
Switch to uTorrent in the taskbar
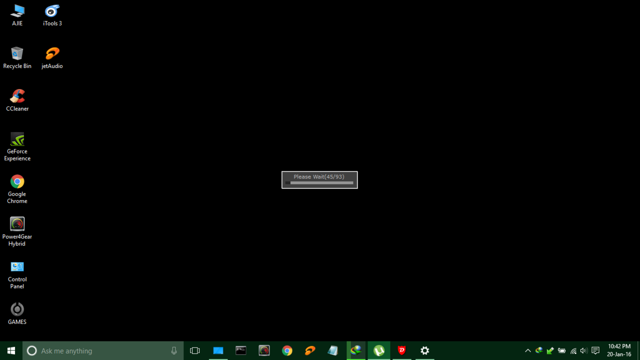(x=379, y=350)
